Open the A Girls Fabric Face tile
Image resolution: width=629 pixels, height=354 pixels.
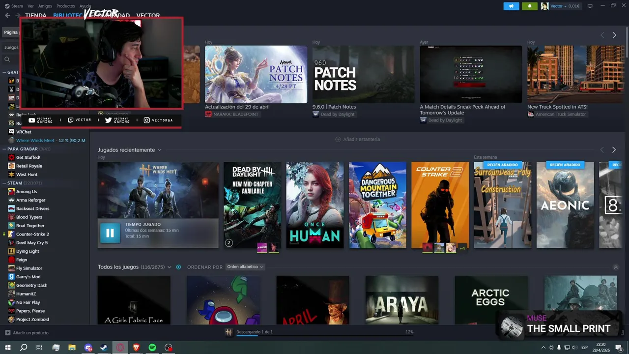(x=134, y=300)
